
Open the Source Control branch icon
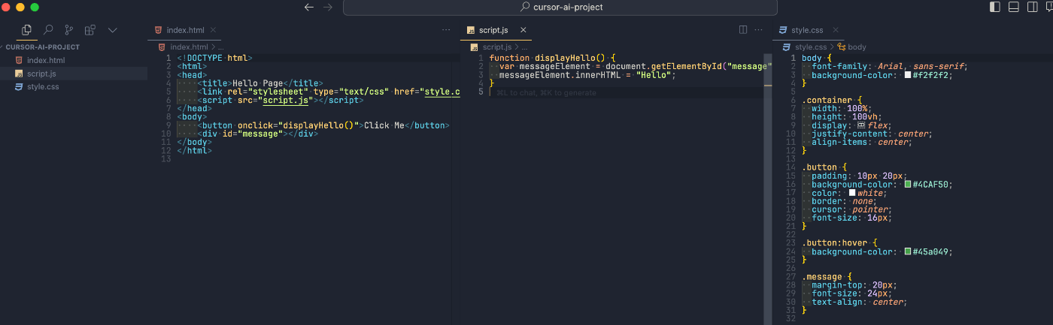point(69,30)
